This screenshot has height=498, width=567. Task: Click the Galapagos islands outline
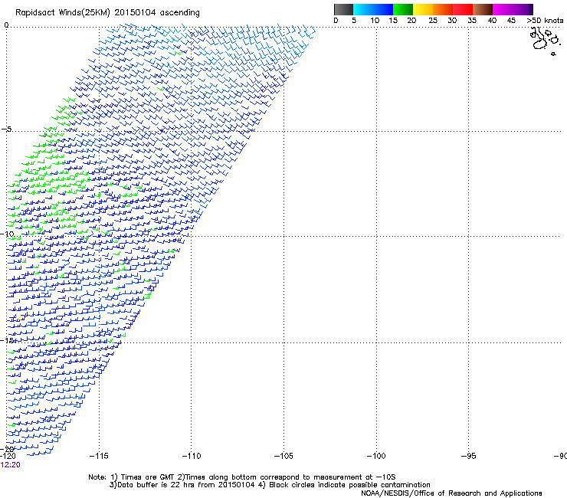pos(545,41)
